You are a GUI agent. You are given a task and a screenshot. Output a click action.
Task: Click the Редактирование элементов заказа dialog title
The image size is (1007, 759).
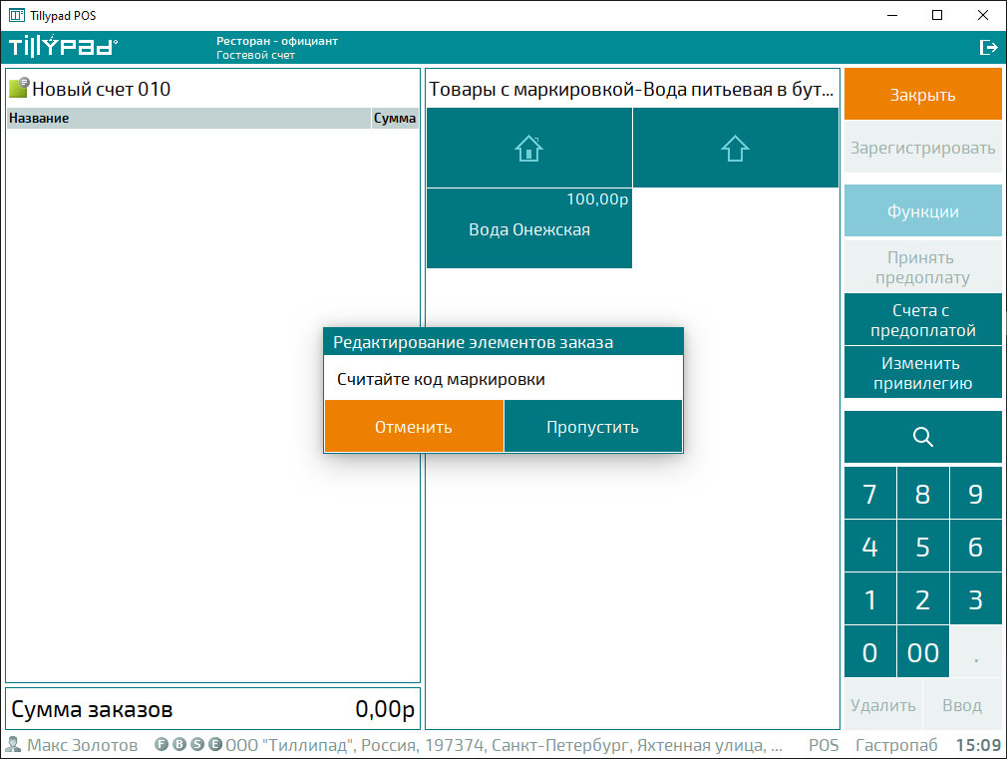click(473, 342)
